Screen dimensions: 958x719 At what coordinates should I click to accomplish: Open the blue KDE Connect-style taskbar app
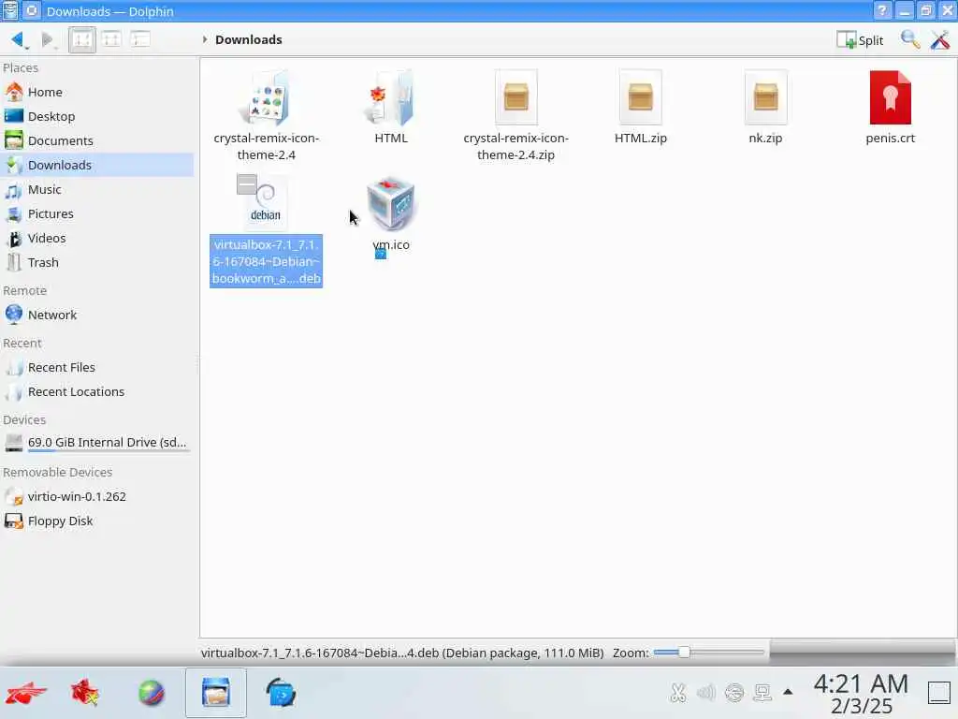[281, 694]
